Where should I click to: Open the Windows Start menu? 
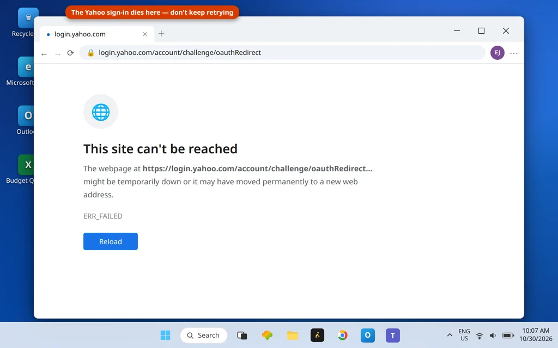[x=165, y=335]
